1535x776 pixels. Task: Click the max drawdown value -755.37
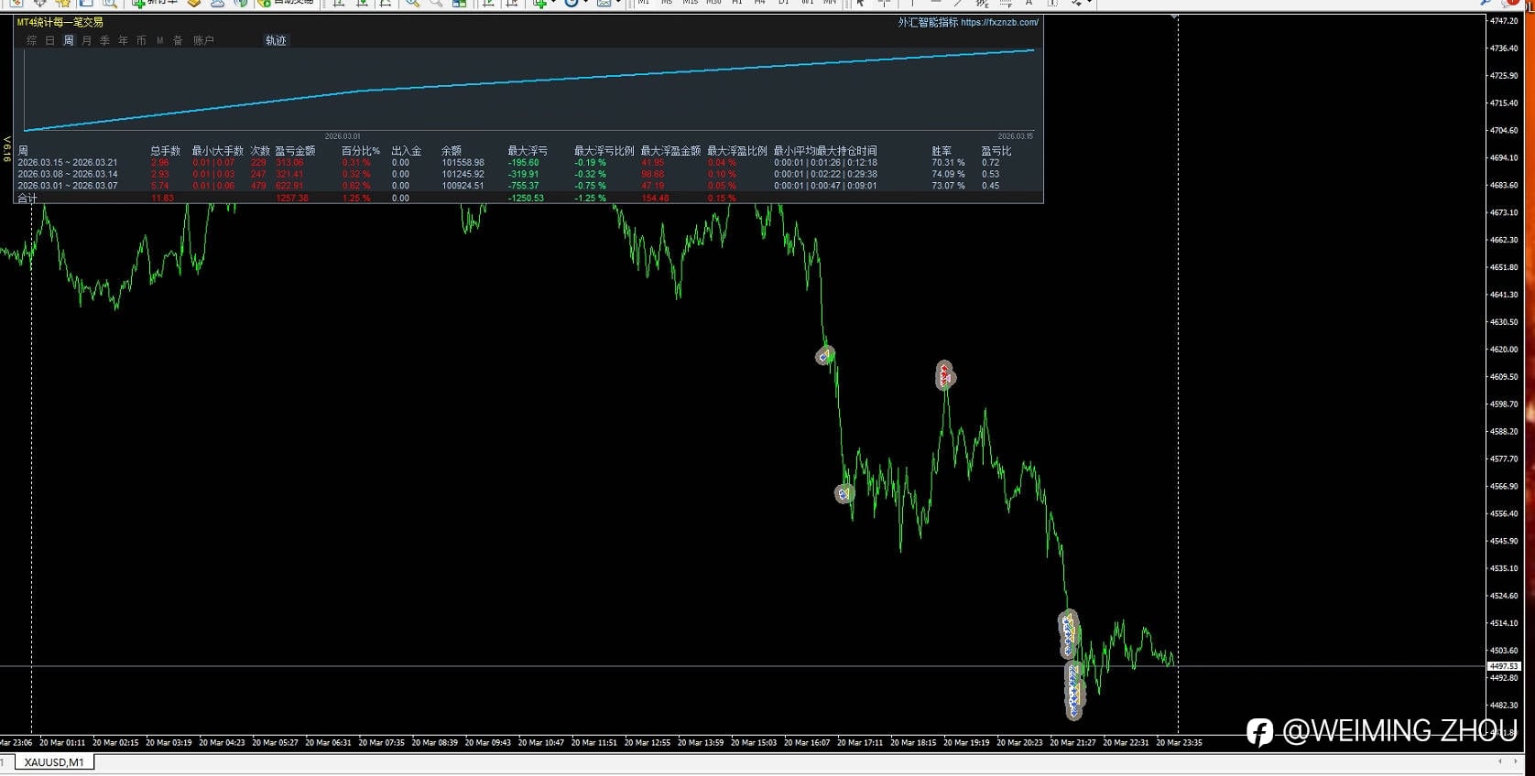[524, 186]
